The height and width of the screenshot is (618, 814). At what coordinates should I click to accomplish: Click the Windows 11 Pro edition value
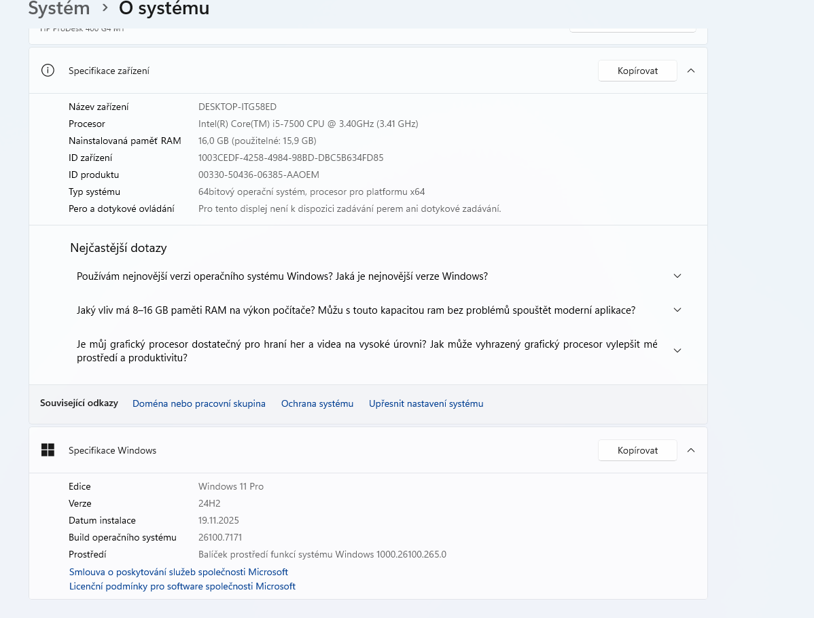[x=231, y=486]
